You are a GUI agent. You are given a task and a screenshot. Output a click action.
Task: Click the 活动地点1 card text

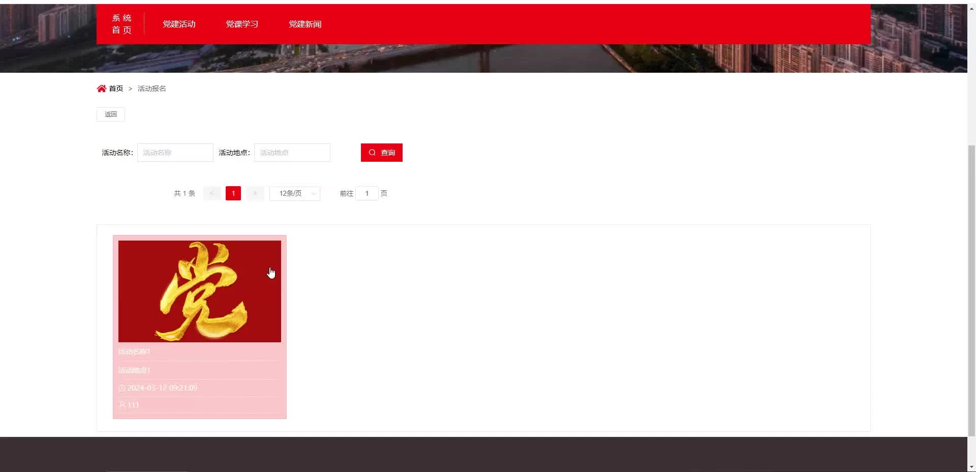coord(134,370)
